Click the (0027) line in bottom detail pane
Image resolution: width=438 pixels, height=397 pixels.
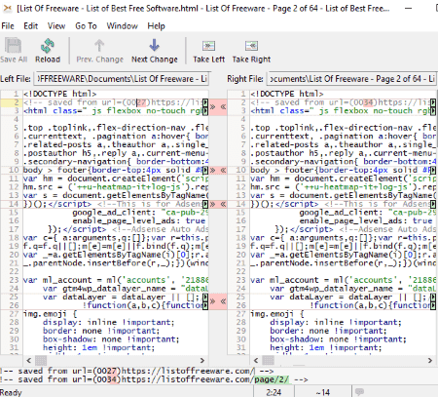coord(136,371)
